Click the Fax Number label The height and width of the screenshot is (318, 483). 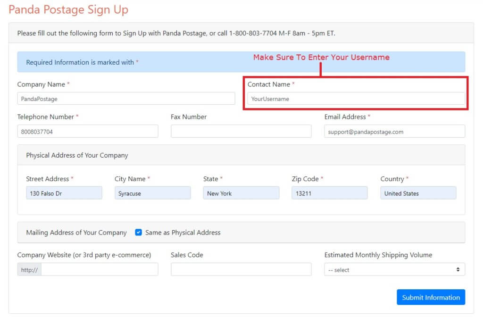click(x=189, y=117)
